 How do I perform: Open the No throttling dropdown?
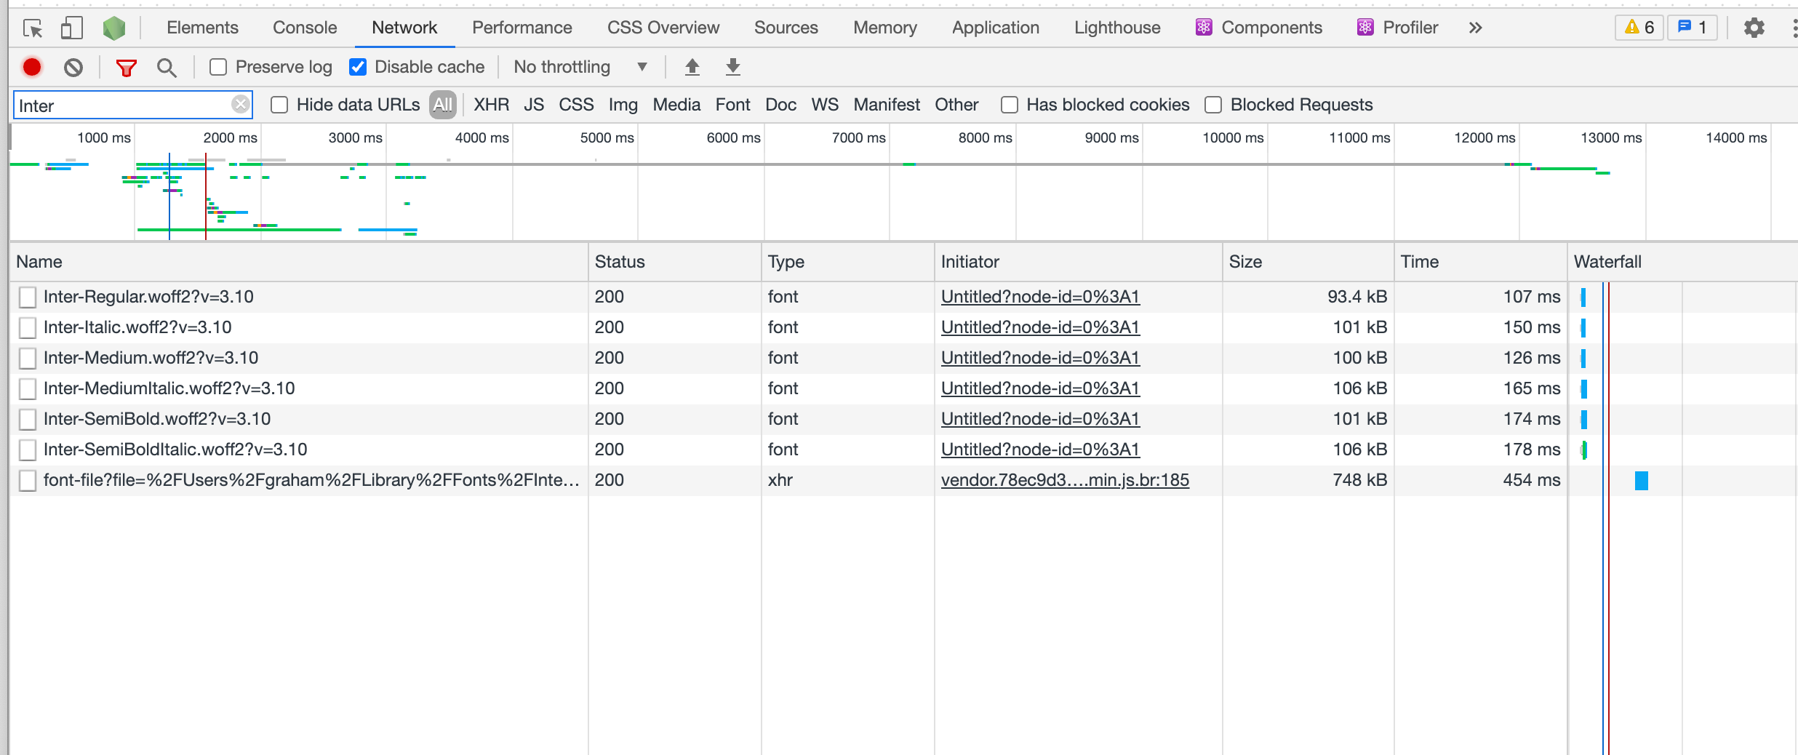point(580,67)
